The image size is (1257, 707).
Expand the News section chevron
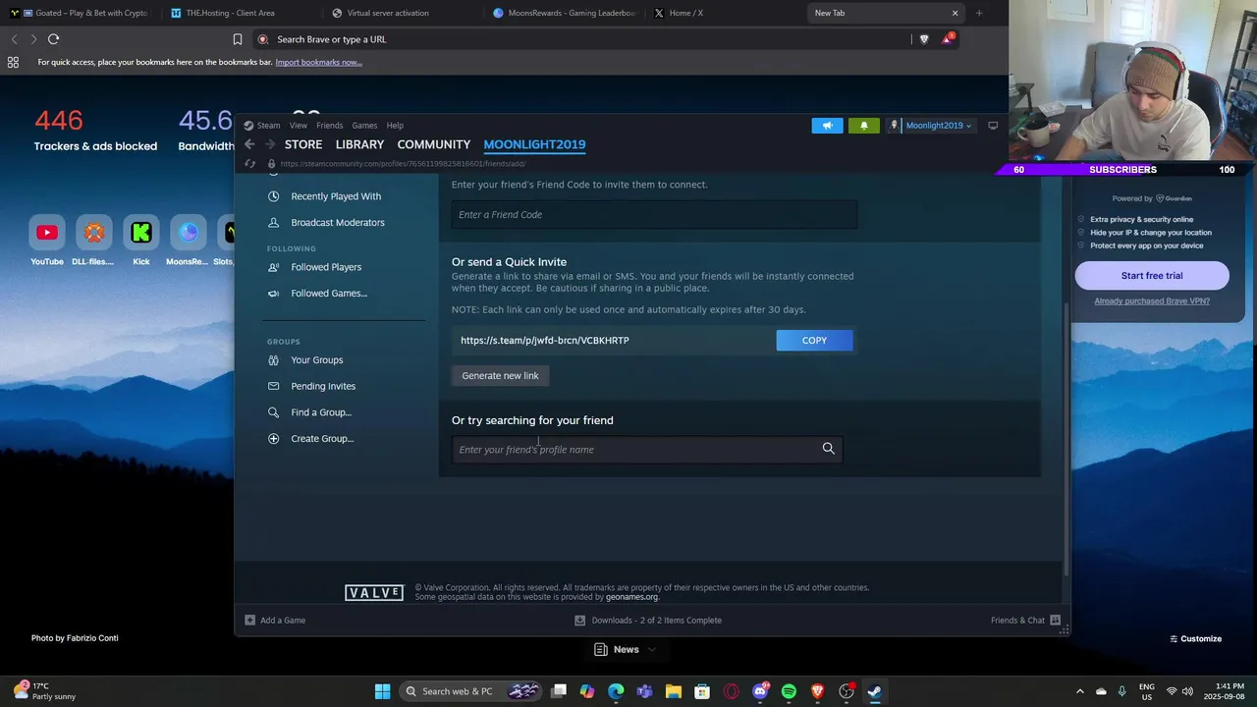point(651,650)
